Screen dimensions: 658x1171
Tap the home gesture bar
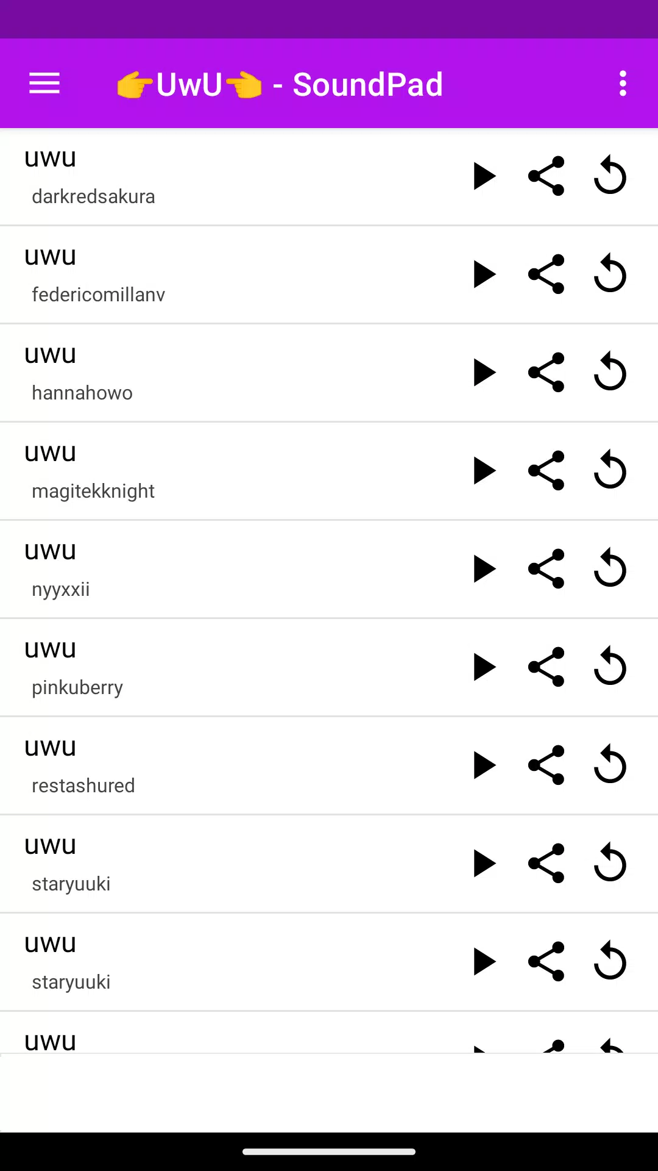pyautogui.click(x=329, y=1151)
